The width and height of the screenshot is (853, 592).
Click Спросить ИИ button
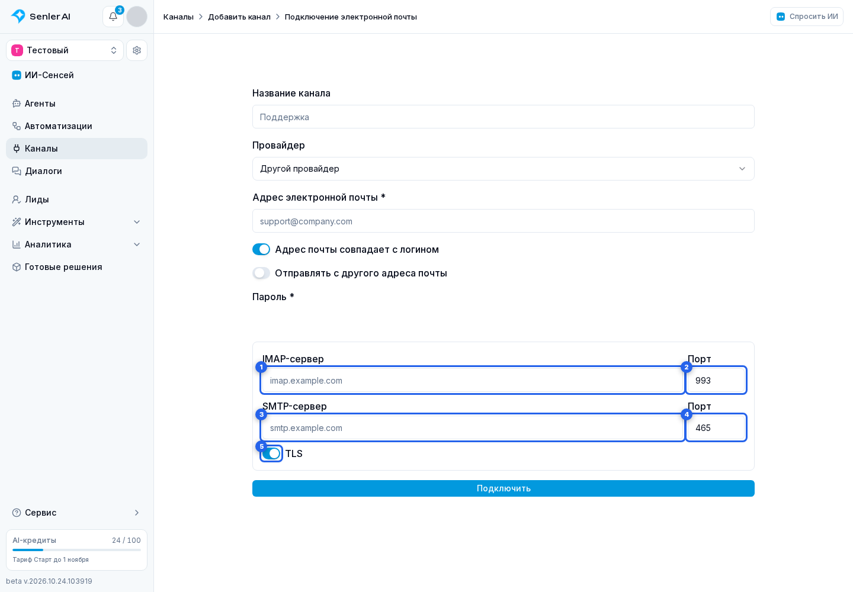(807, 17)
